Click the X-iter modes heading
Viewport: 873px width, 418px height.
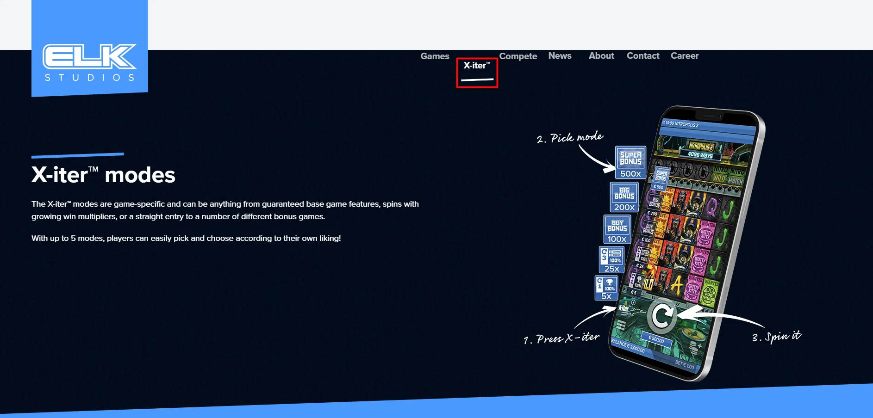pos(103,175)
